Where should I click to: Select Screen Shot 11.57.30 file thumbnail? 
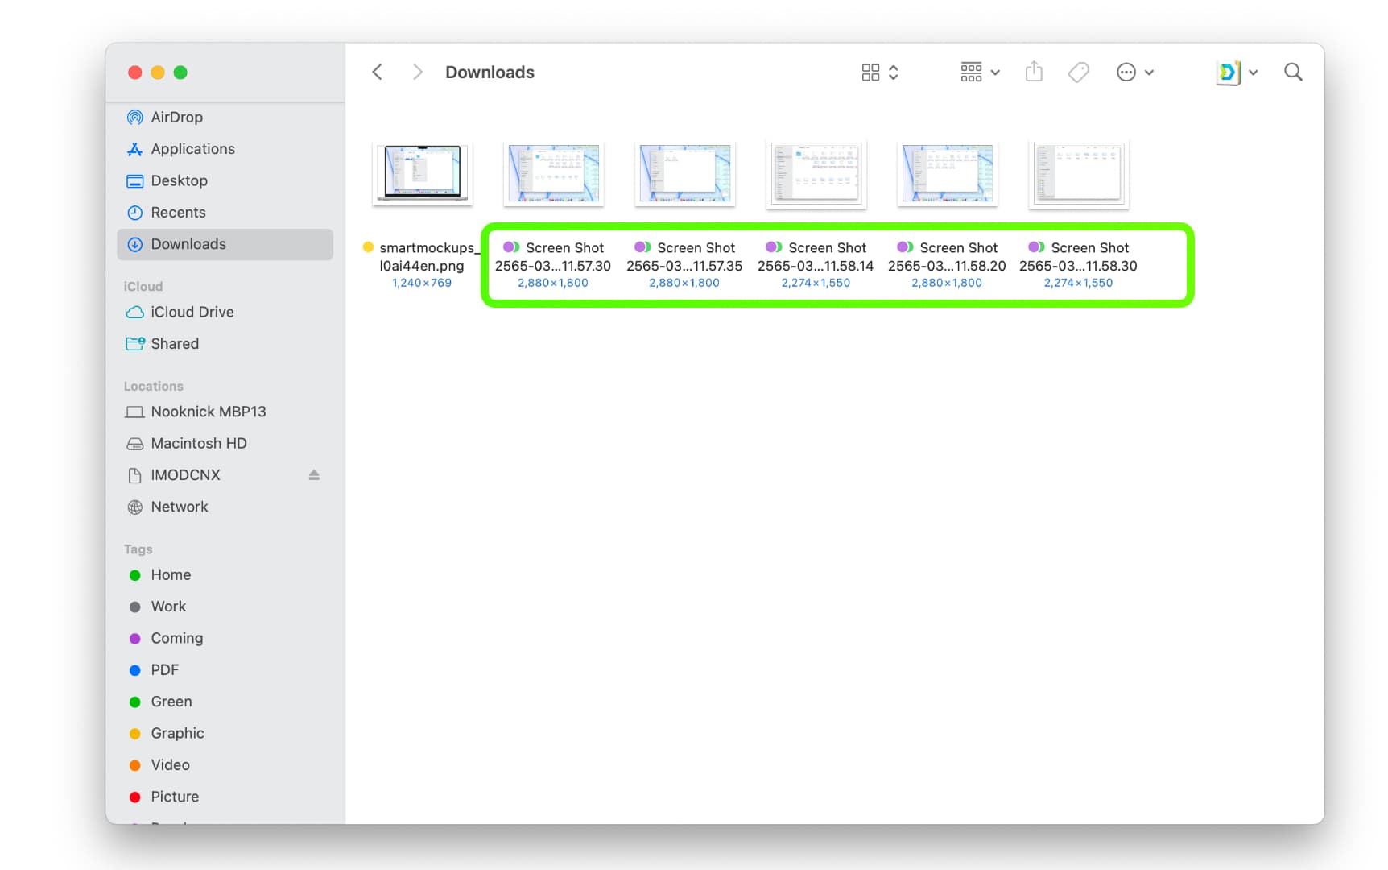tap(554, 172)
